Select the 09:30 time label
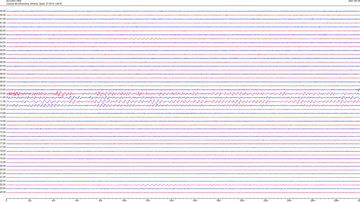The image size is (360, 202). (3, 86)
